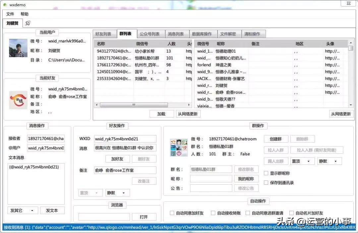Image resolution: width=358 pixels, height=233 pixels.
Task: Check the 保存到通讯录 option
Action: coord(266,182)
